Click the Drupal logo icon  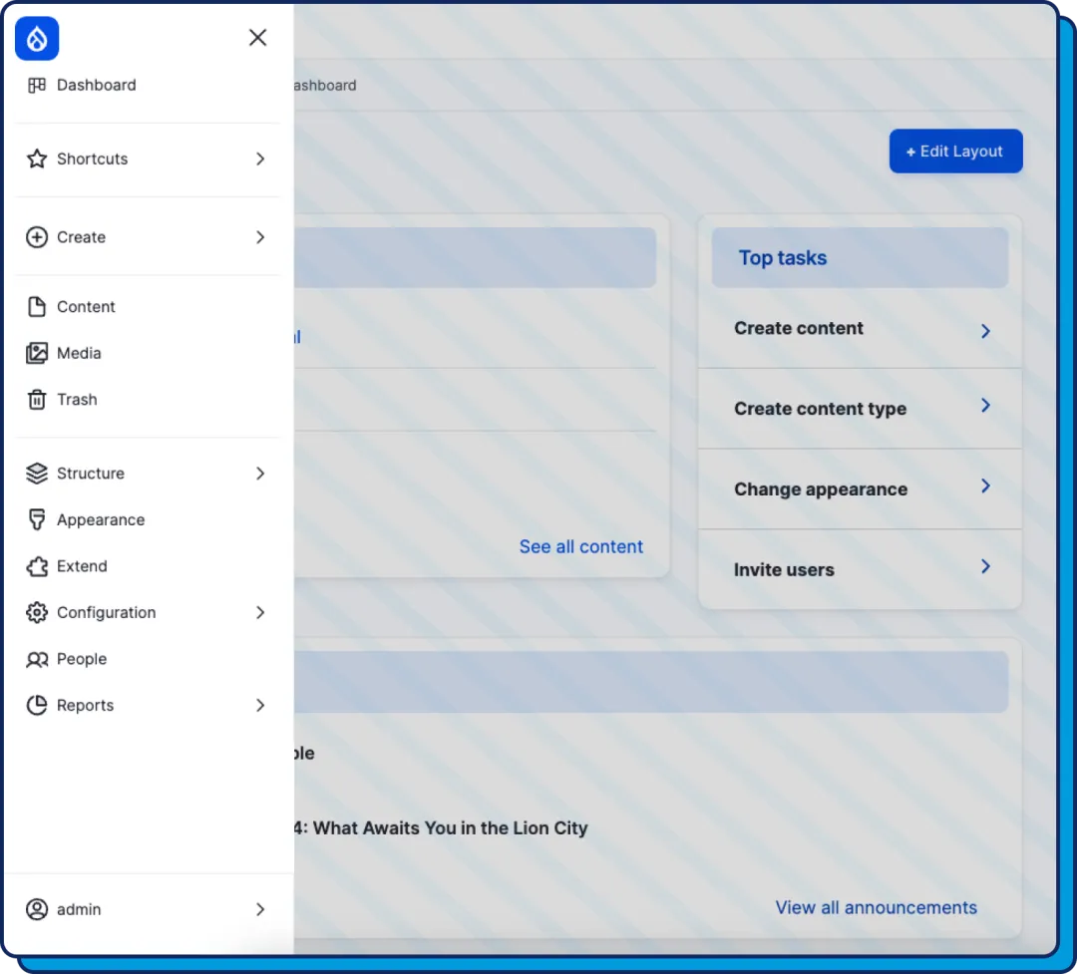point(36,38)
